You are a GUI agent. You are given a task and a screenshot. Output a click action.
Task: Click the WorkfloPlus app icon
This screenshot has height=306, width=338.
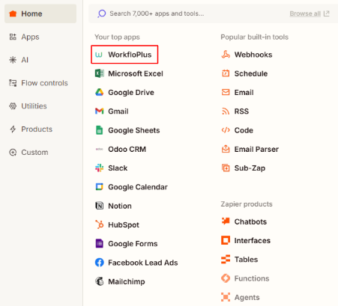(99, 55)
